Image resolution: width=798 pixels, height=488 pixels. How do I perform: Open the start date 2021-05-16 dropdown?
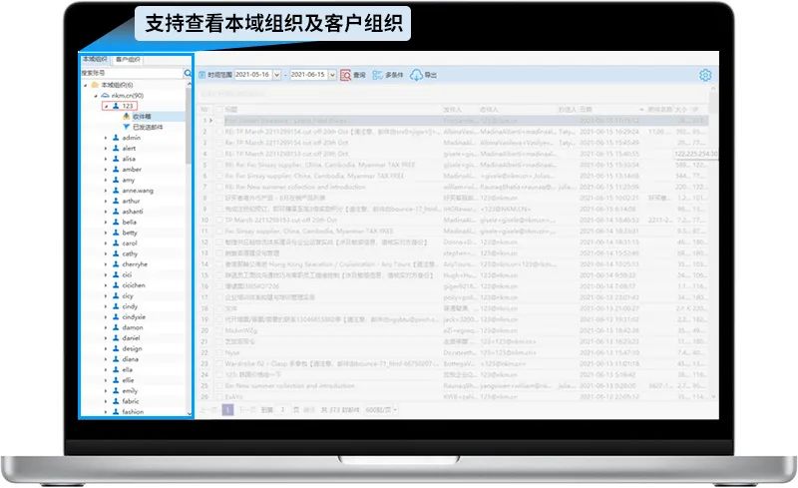[276, 75]
